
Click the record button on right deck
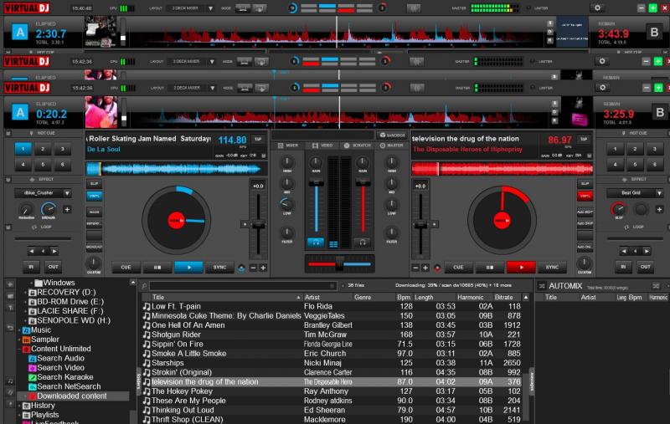click(x=436, y=268)
